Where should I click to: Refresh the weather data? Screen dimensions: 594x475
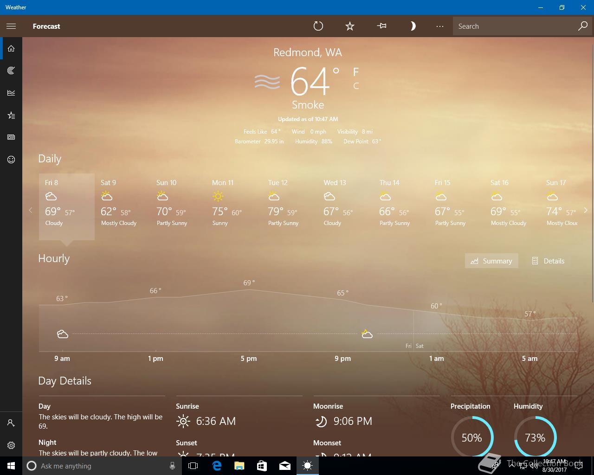click(318, 26)
